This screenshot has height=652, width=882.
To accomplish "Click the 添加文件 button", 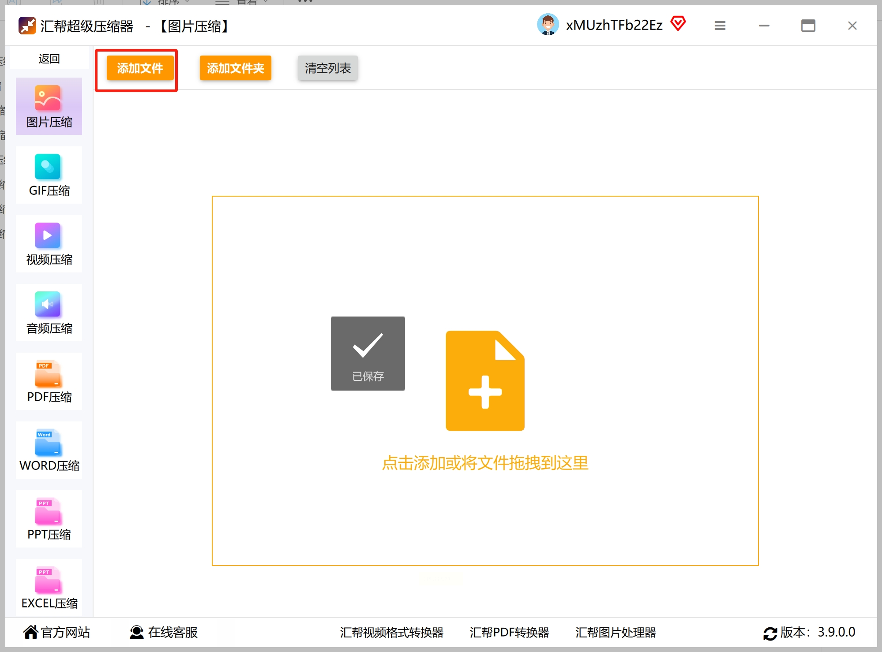I will (140, 68).
